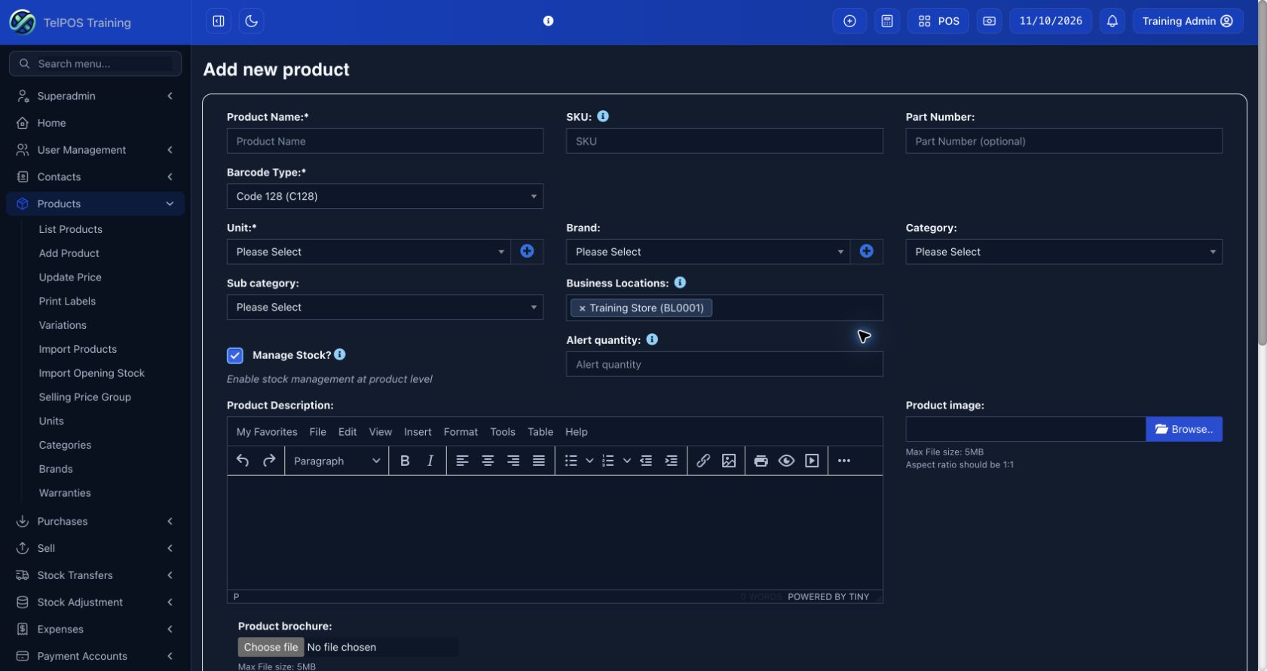Undo last edit in description editor

click(x=243, y=461)
